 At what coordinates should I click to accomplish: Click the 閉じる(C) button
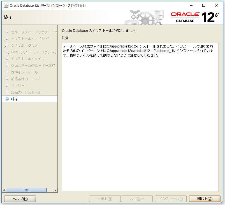coord(205,199)
